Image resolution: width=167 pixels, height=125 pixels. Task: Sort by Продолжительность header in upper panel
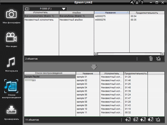coord(147,12)
